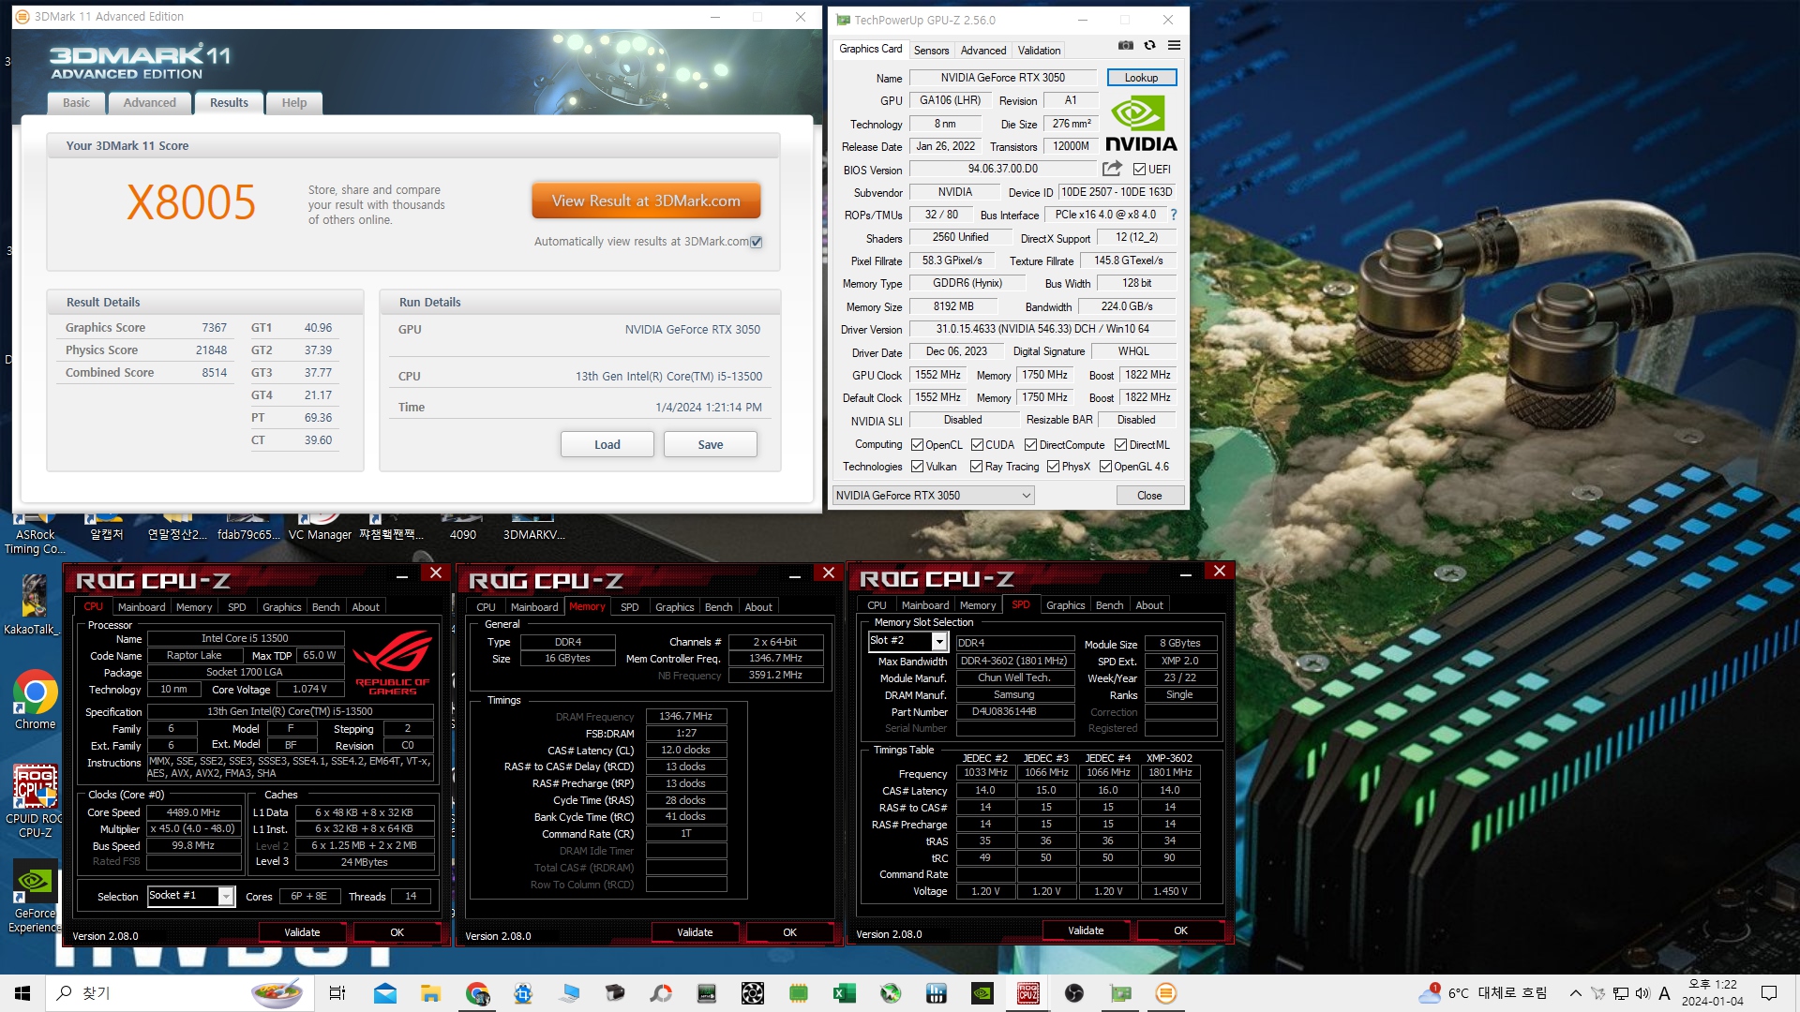This screenshot has width=1800, height=1012.
Task: Open the Socket #1 selection dropdown in CPU-Z
Action: click(x=191, y=896)
